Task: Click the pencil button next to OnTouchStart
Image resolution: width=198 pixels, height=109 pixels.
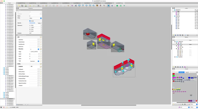Action: 41,74
